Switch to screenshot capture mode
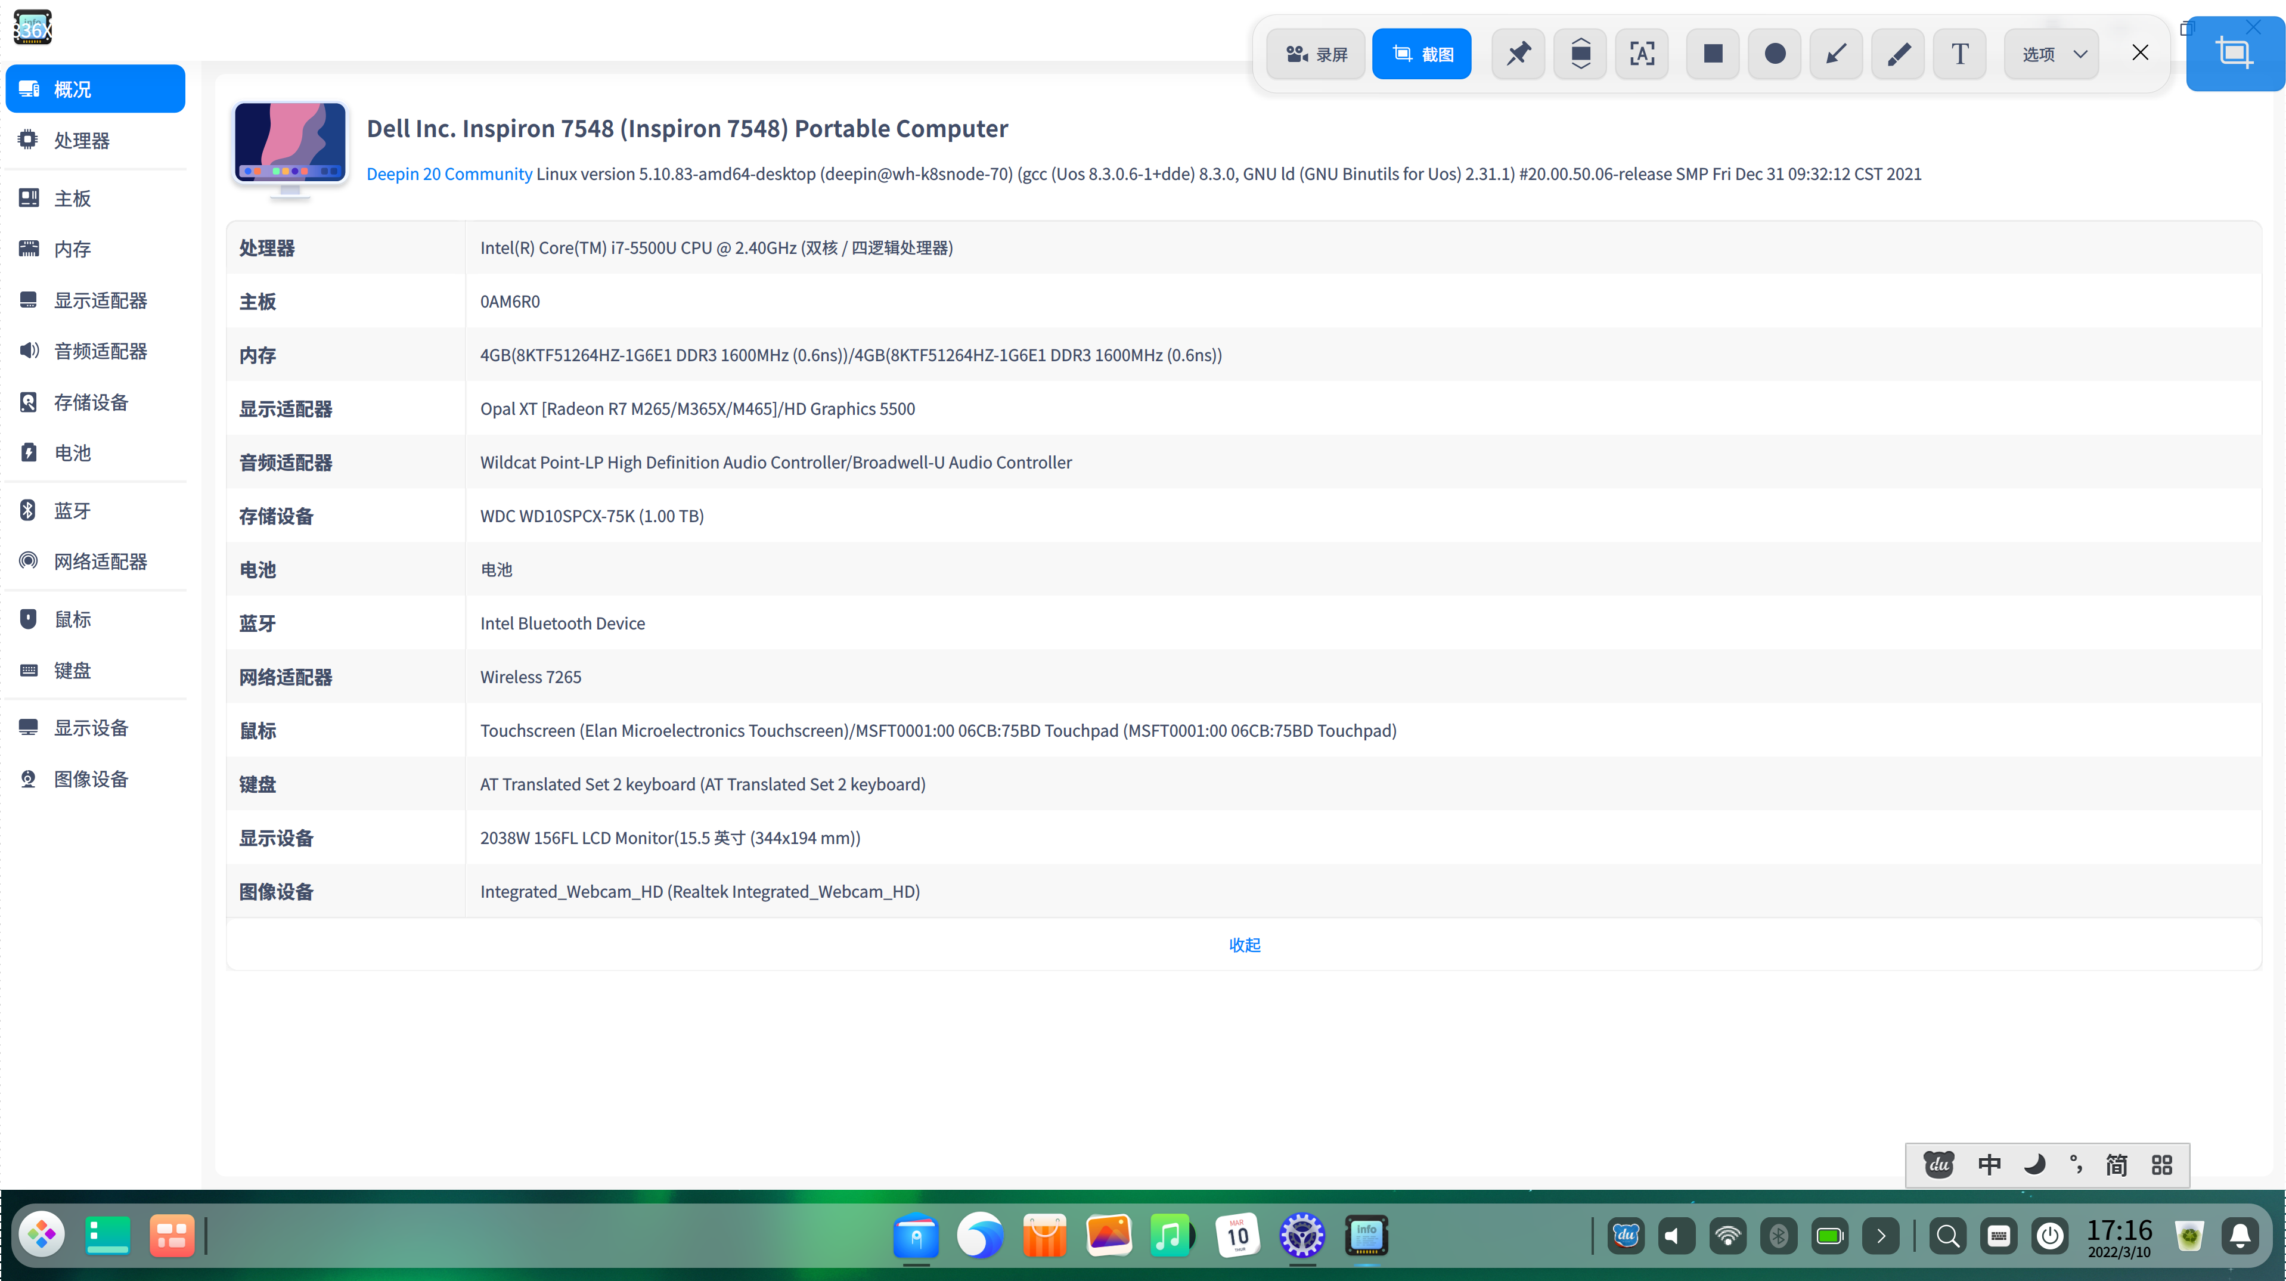The image size is (2286, 1281). tap(1422, 54)
